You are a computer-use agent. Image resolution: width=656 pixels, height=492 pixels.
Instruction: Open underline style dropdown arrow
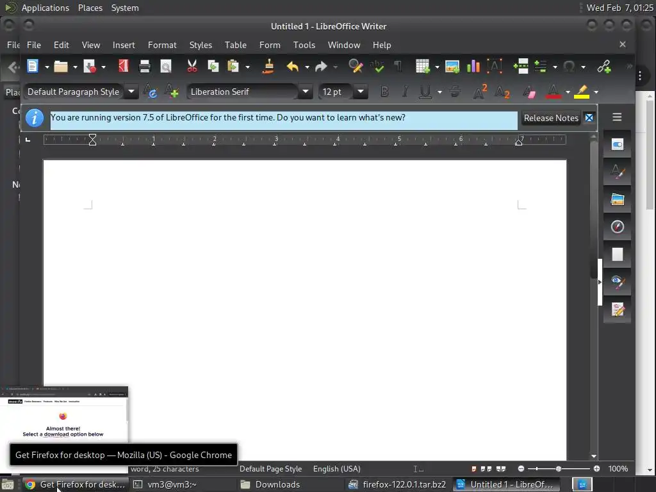[x=439, y=92]
